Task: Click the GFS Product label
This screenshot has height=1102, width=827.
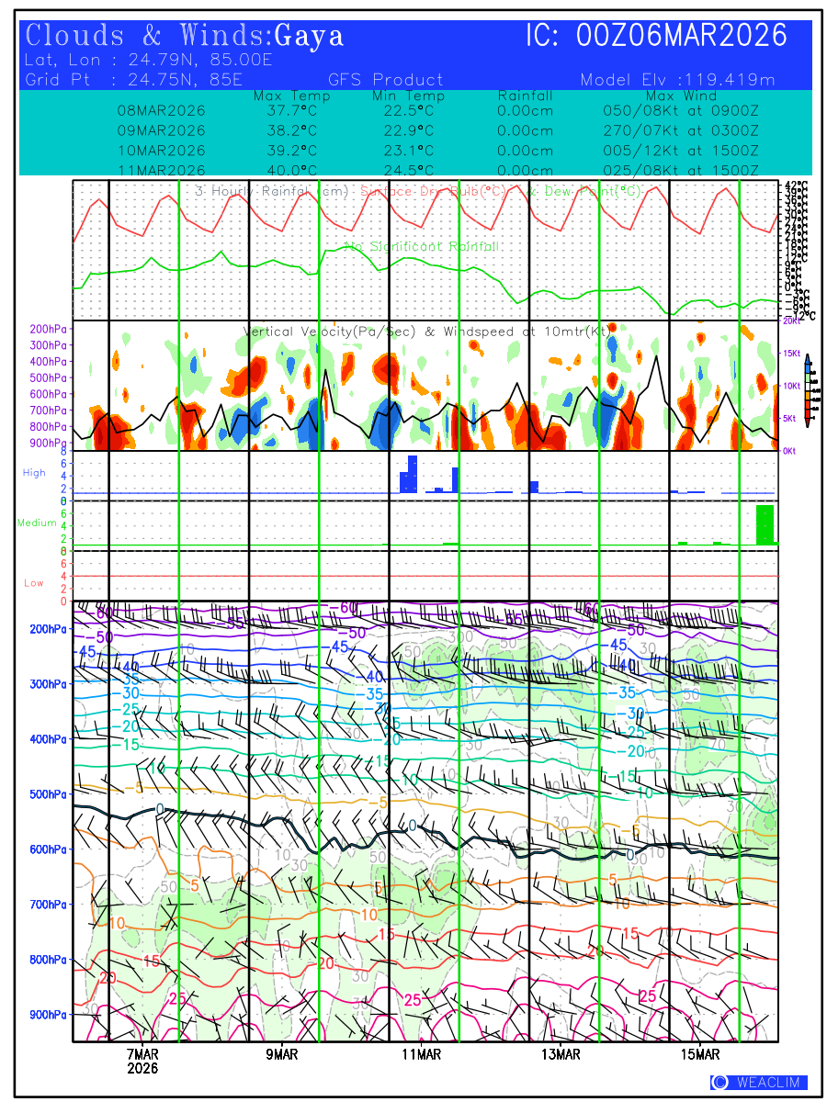Action: [385, 80]
